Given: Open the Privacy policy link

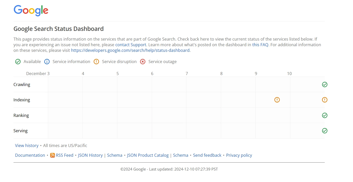Looking at the screenshot, I should [x=239, y=155].
